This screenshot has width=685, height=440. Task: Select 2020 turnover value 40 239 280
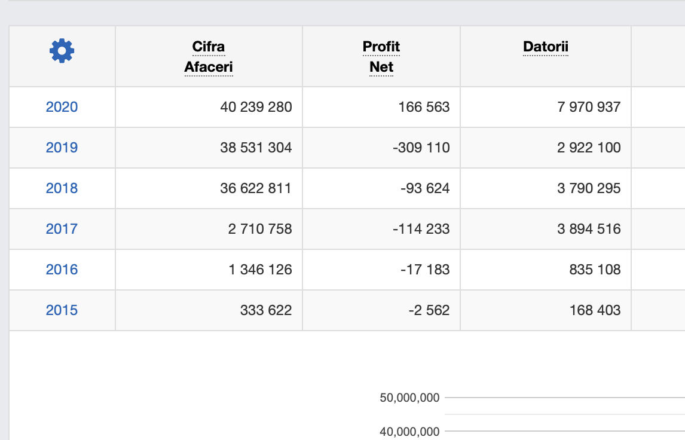(256, 107)
